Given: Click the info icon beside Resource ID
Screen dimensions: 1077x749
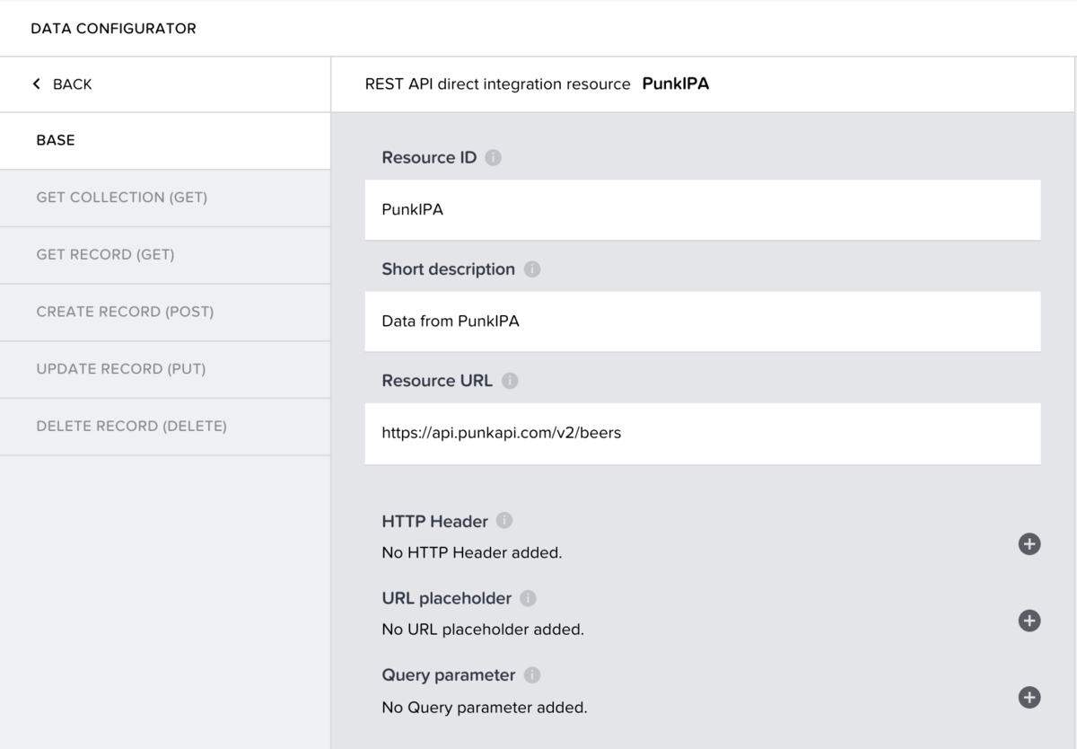Looking at the screenshot, I should [493, 158].
